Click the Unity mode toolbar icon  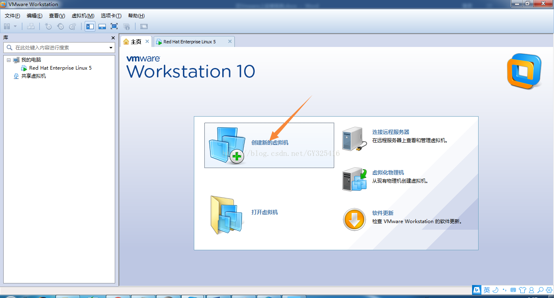127,26
